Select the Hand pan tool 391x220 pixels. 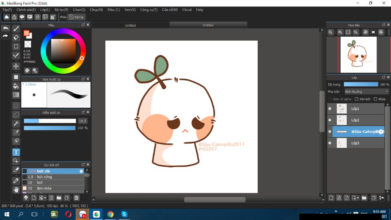pyautogui.click(x=16, y=189)
